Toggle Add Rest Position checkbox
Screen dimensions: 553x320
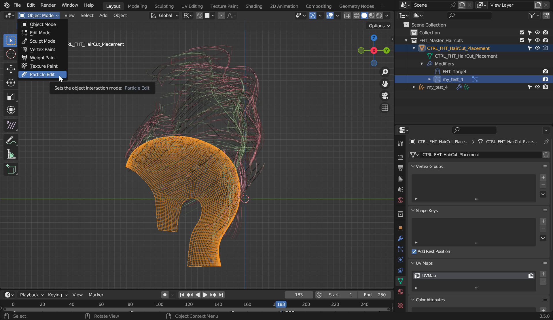coord(414,251)
